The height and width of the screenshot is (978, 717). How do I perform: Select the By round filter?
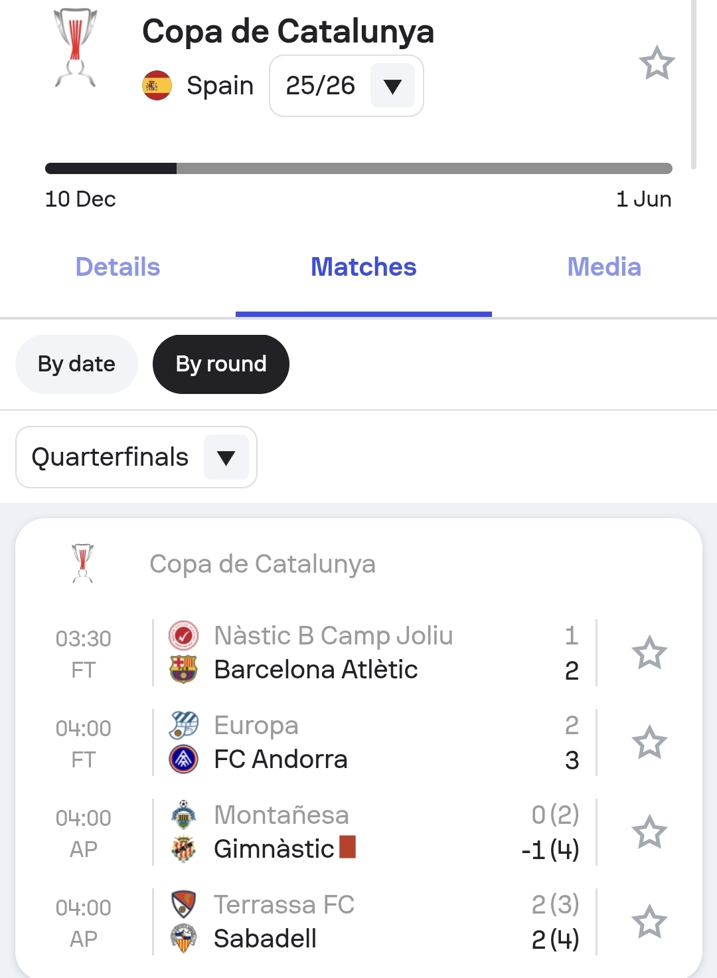pyautogui.click(x=220, y=364)
